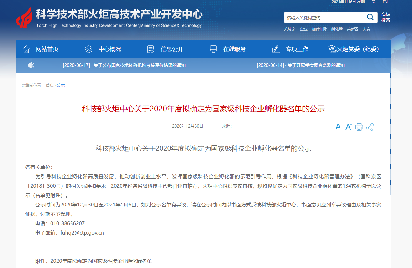The height and width of the screenshot is (268, 412).
Task: Switch the site to English via EN
Action: click(x=385, y=2)
